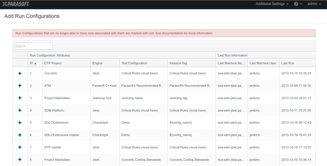The image size is (327, 166).
Task: Open the help question mark menu
Action: tap(298, 4)
